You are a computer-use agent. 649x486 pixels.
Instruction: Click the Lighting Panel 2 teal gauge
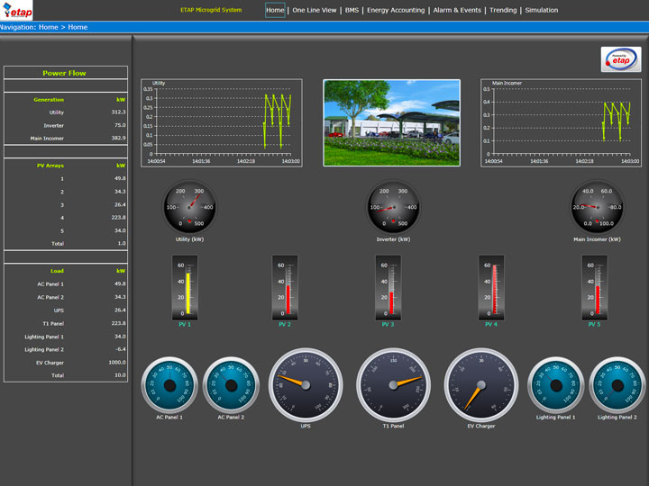pos(617,385)
